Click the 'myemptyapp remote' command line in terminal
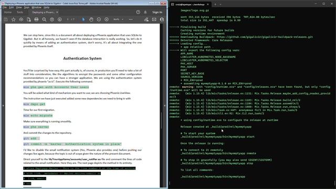This screenshot has width=336, height=189. (x=218, y=153)
